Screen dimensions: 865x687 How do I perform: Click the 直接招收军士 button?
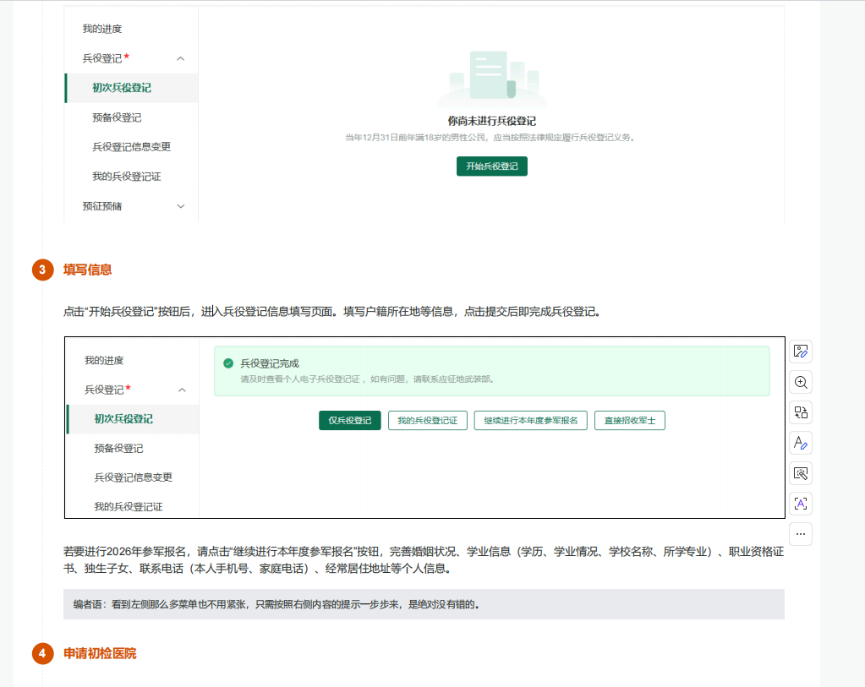click(x=629, y=420)
